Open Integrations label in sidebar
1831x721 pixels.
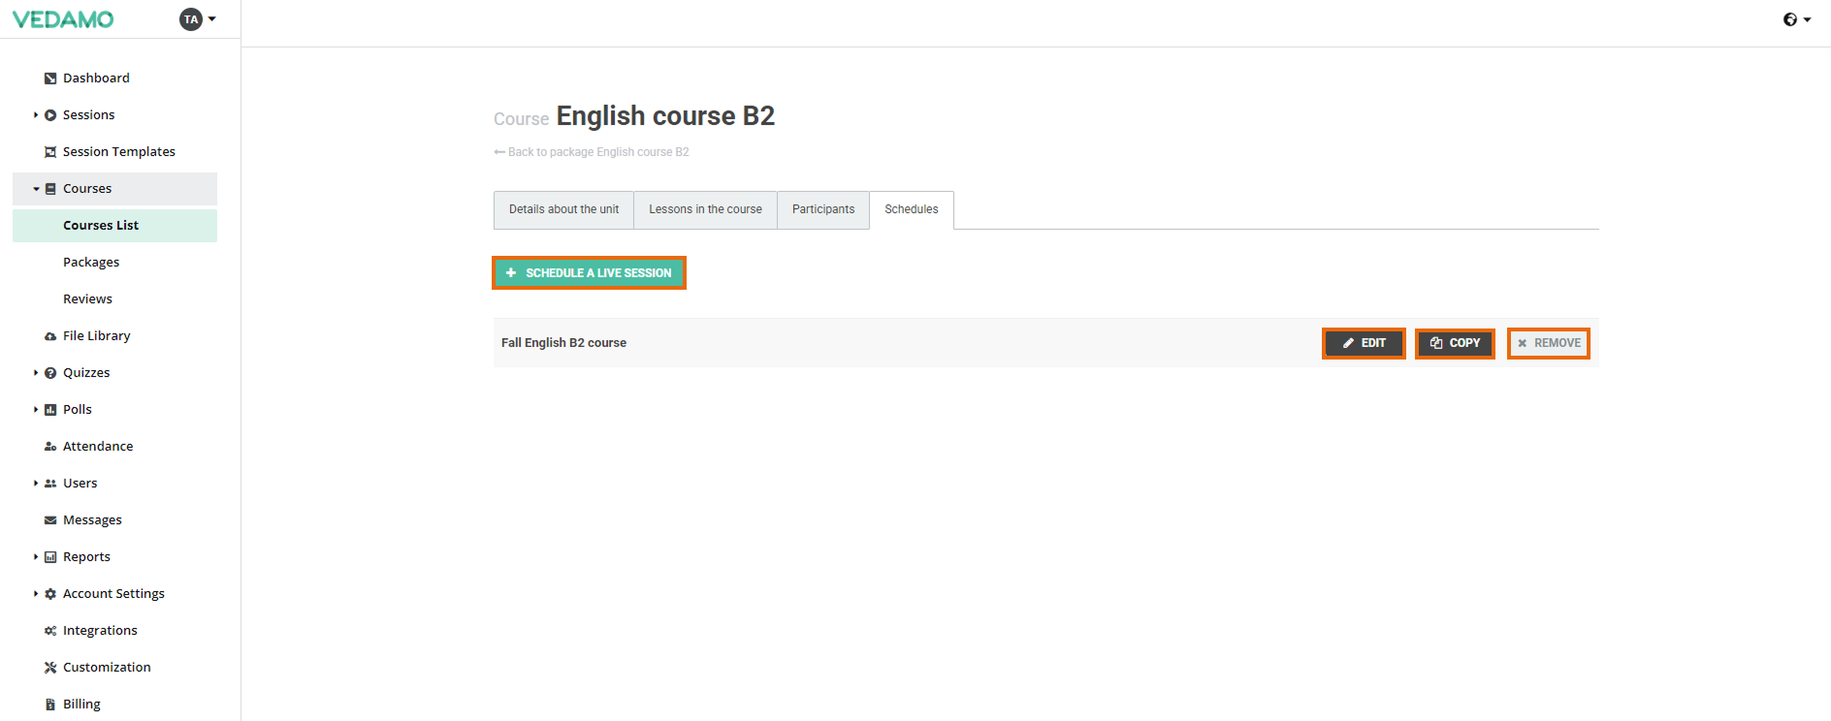[x=100, y=631]
